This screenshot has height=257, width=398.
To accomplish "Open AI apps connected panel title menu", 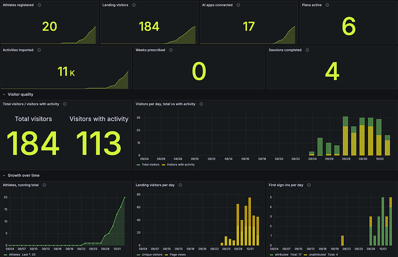I will pyautogui.click(x=217, y=5).
